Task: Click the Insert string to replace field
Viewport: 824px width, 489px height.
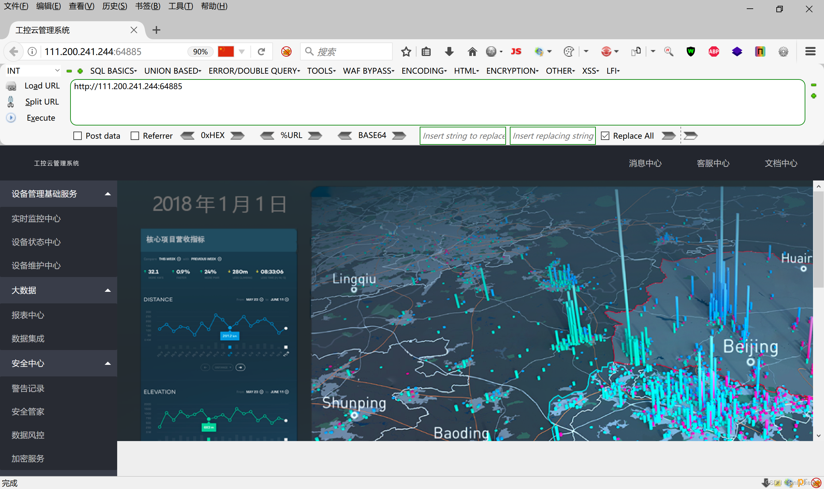Action: 463,136
